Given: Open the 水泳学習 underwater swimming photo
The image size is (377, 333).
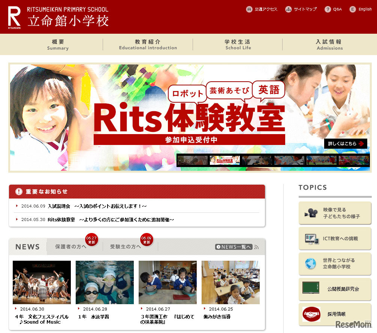Looking at the screenshot, I should click(x=105, y=282).
